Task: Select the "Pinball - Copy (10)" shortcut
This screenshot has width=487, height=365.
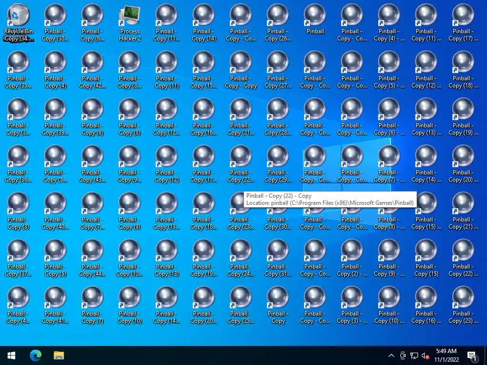Action: (129, 306)
